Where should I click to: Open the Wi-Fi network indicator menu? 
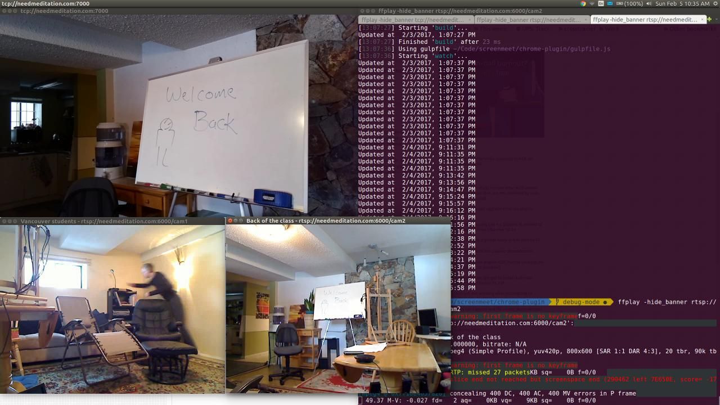point(592,4)
